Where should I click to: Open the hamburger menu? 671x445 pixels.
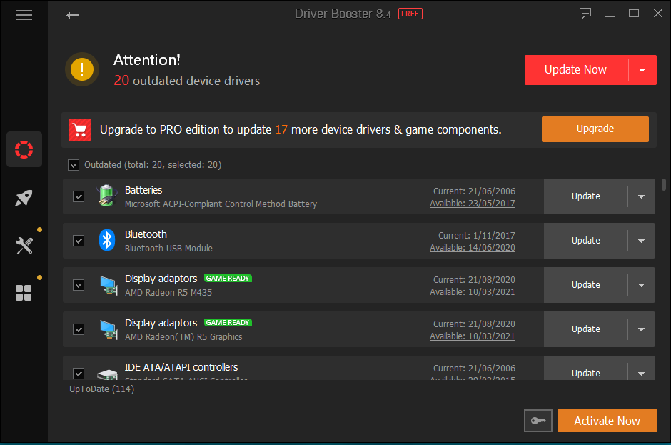click(x=24, y=16)
